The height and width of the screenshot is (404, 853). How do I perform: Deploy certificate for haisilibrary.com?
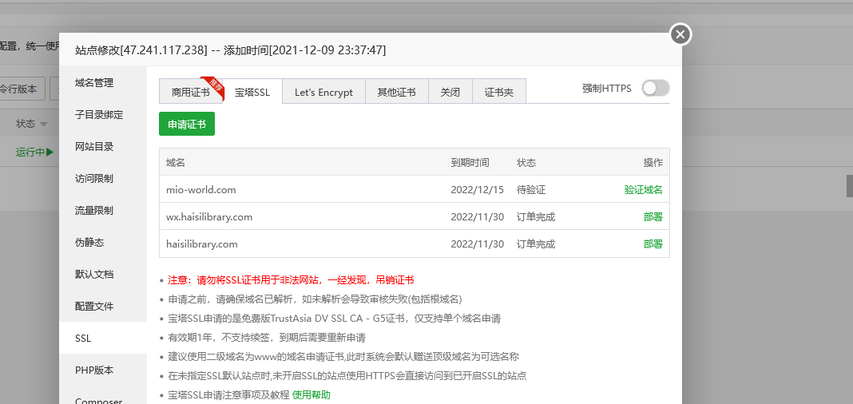(653, 244)
